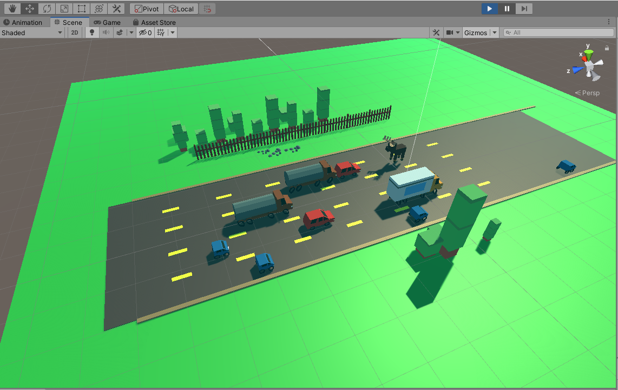Switch to the Animation tab

pyautogui.click(x=23, y=23)
